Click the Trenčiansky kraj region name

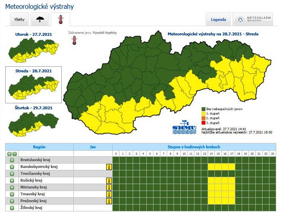click(x=35, y=174)
